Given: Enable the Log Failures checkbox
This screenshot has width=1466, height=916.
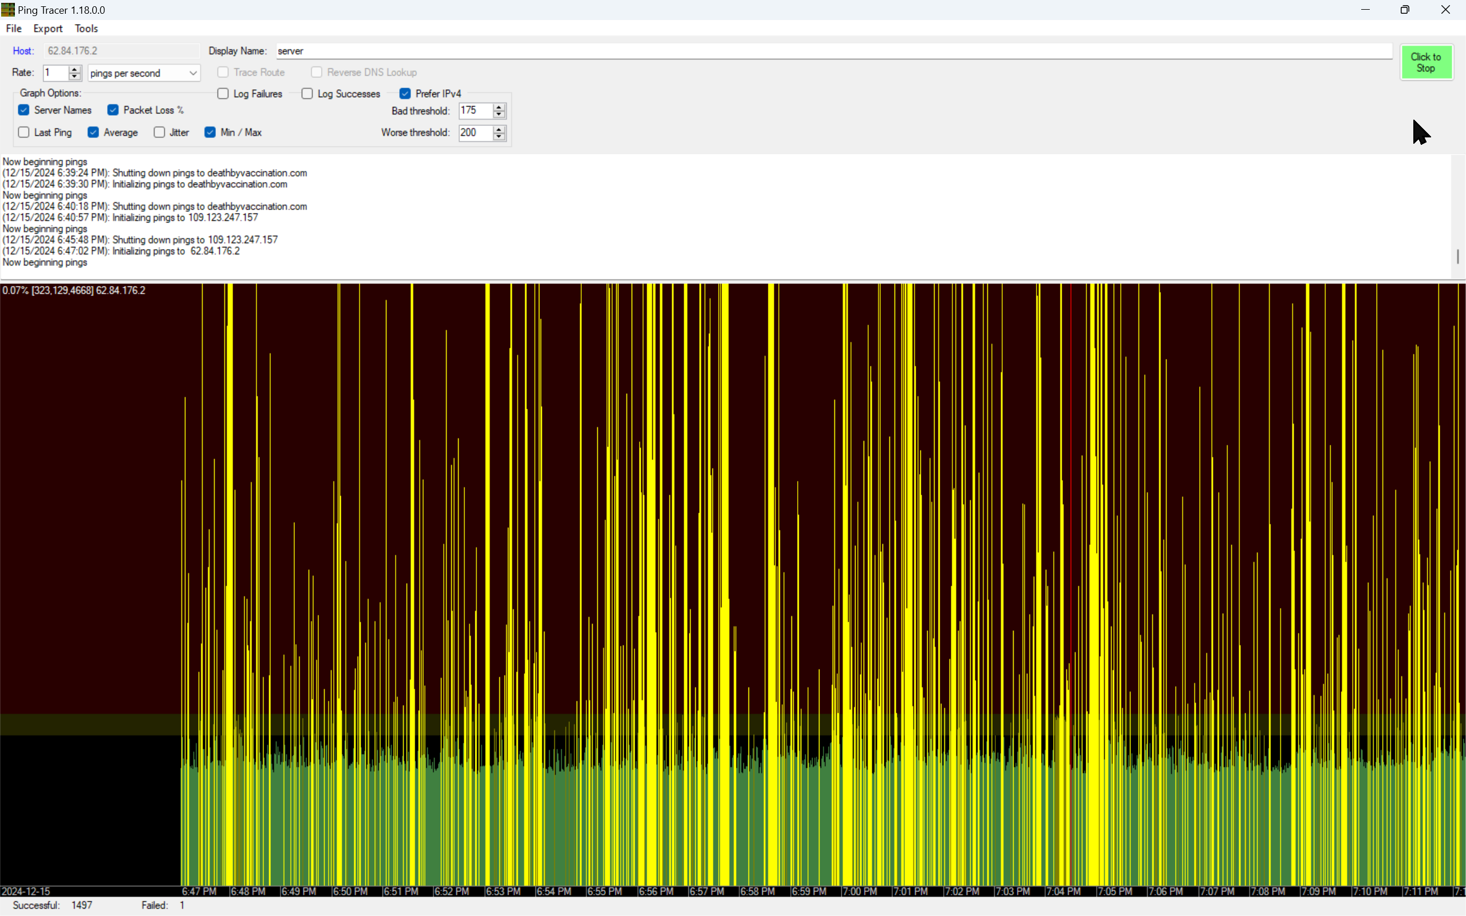Looking at the screenshot, I should (223, 93).
